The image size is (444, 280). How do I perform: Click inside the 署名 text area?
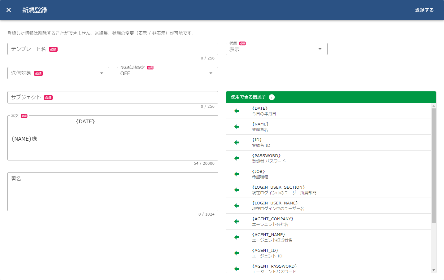[113, 192]
